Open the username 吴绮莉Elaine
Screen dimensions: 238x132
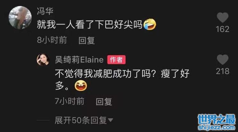point(79,60)
